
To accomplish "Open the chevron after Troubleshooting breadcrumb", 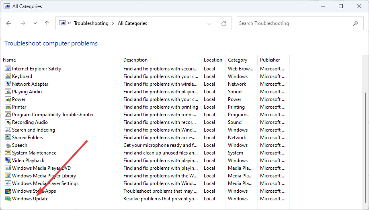I will coord(113,23).
